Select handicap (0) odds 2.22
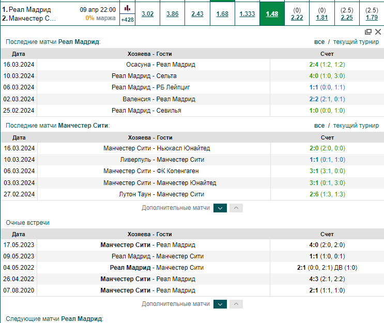 click(x=297, y=14)
